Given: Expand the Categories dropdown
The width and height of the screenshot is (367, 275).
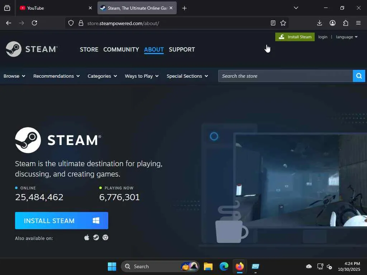Looking at the screenshot, I should [x=102, y=76].
